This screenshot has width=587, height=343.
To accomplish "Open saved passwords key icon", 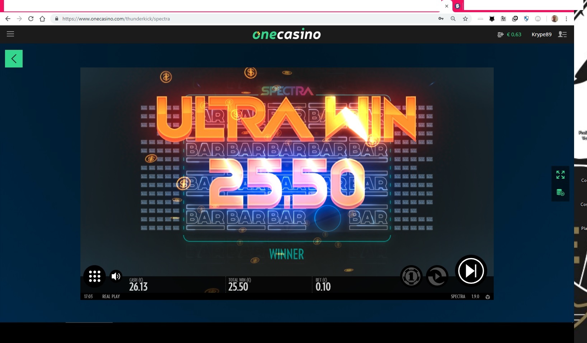I will (441, 19).
